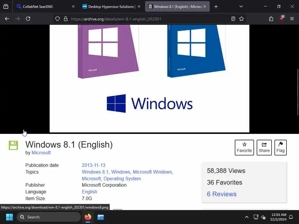List all open tabs
This screenshot has width=299, height=224.
241,7
